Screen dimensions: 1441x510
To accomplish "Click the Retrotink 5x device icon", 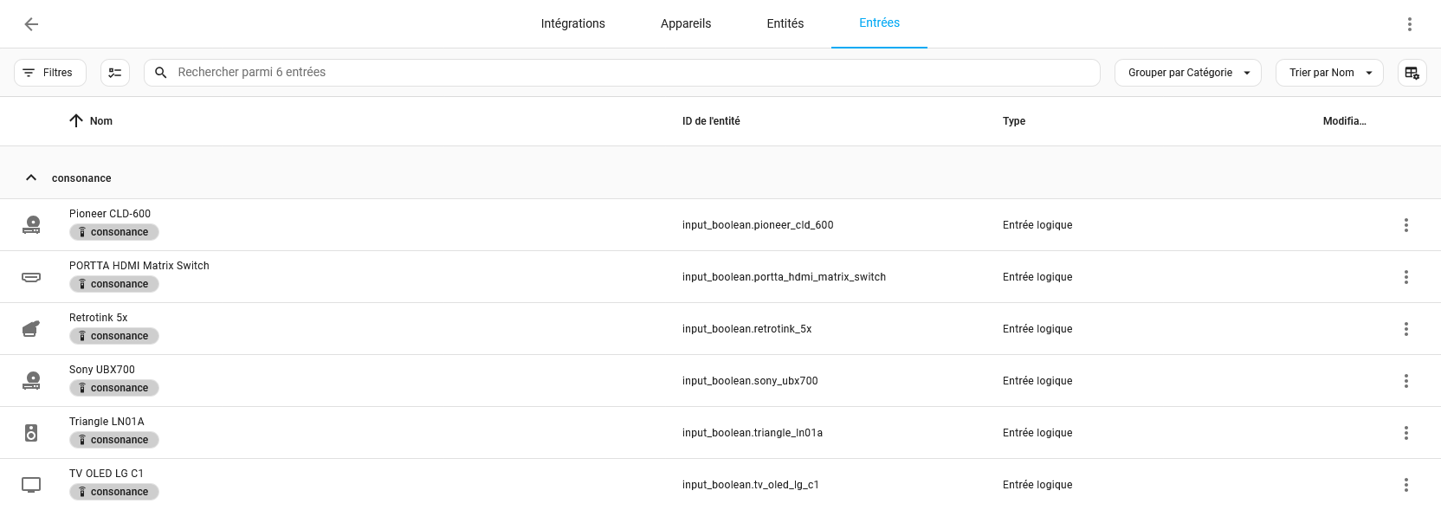I will pos(31,329).
